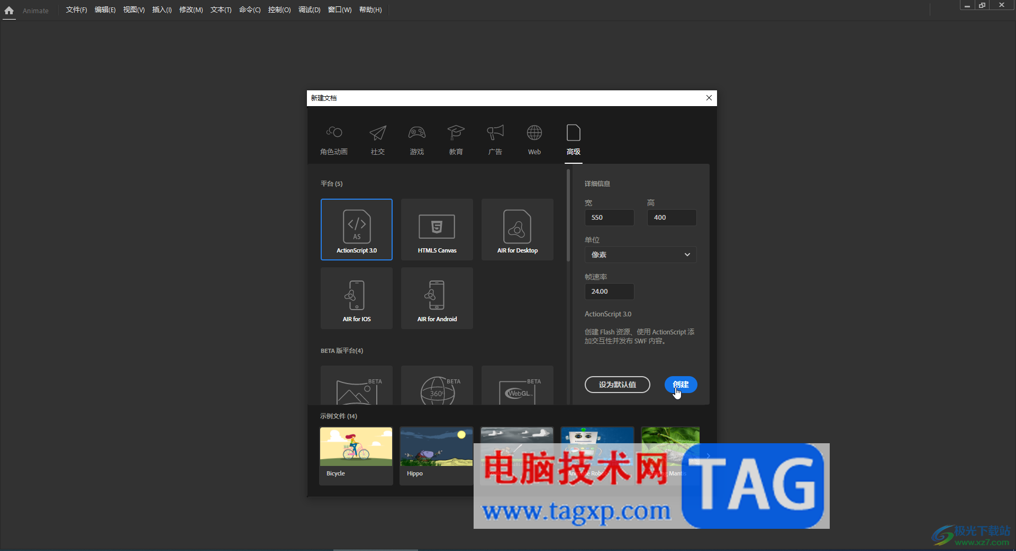Viewport: 1016px width, 551px height.
Task: Close the Animate application window
Action: pos(1002,5)
